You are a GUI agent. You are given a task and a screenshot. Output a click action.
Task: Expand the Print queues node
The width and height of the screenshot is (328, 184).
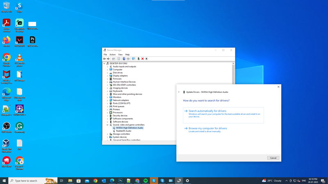click(x=107, y=106)
